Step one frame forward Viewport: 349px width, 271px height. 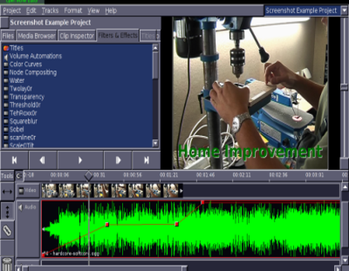point(118,160)
